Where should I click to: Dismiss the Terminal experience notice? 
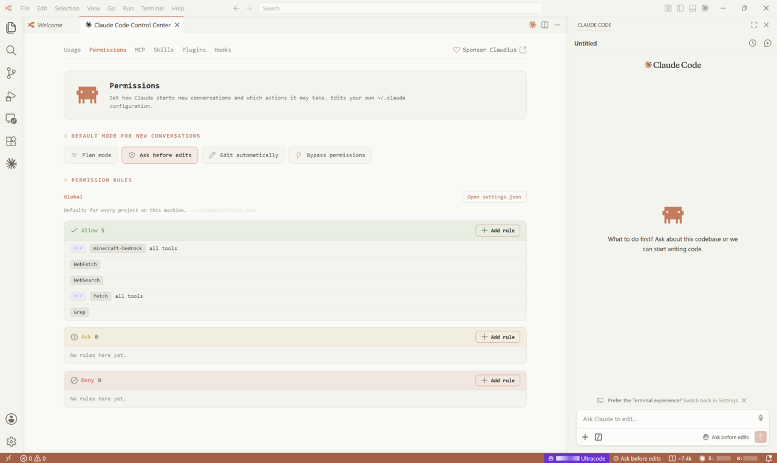744,400
